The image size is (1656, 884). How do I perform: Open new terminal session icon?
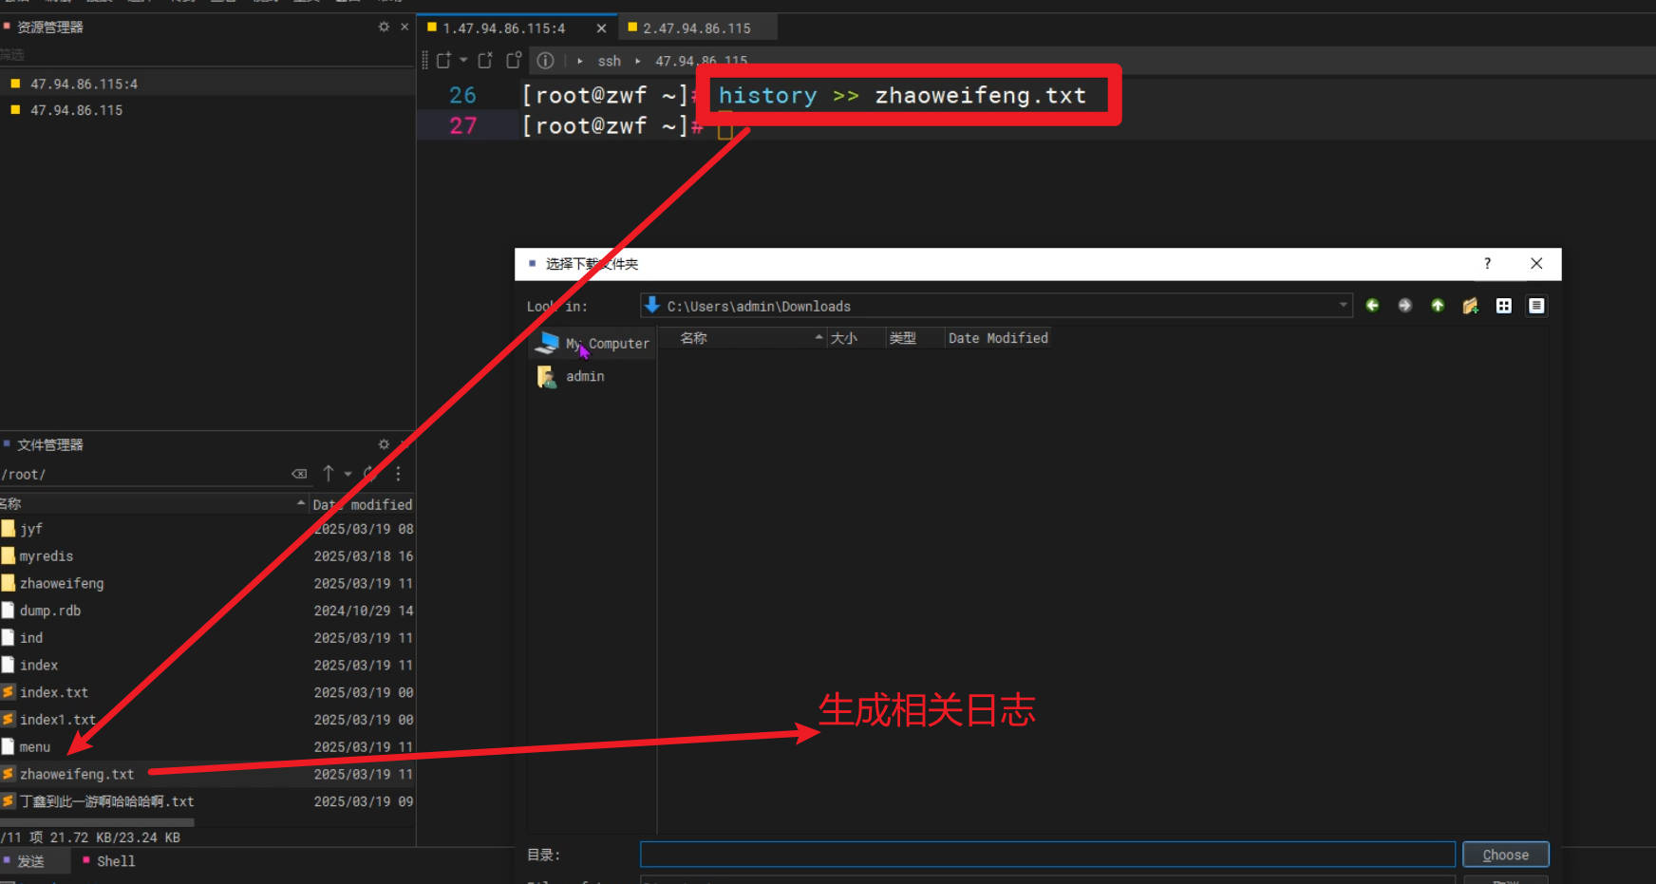point(443,61)
